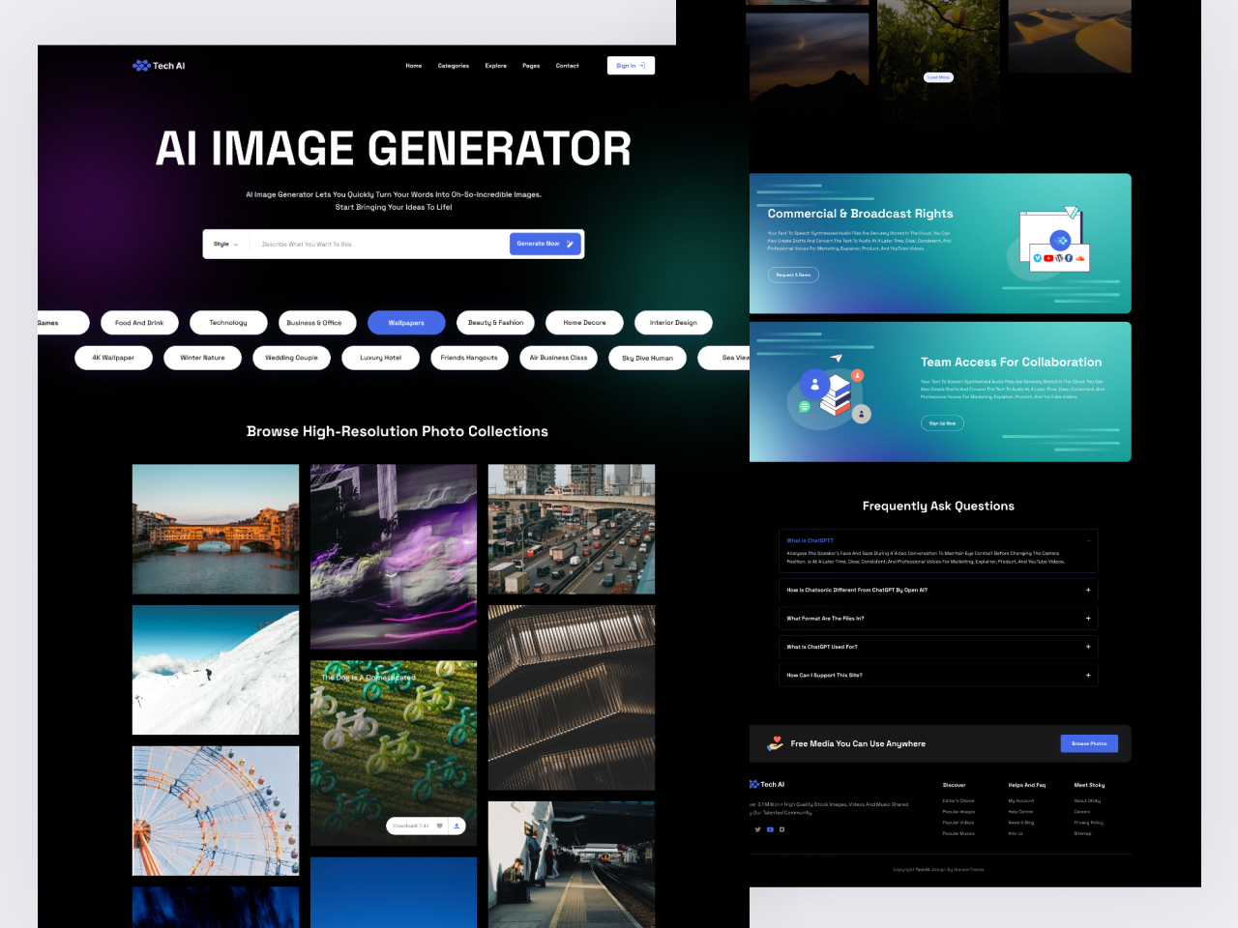Open the Style dropdown in search bar
The height and width of the screenshot is (928, 1238).
point(225,245)
